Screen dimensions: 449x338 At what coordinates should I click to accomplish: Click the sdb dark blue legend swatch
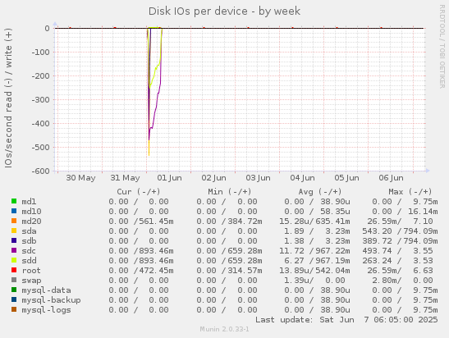point(14,240)
